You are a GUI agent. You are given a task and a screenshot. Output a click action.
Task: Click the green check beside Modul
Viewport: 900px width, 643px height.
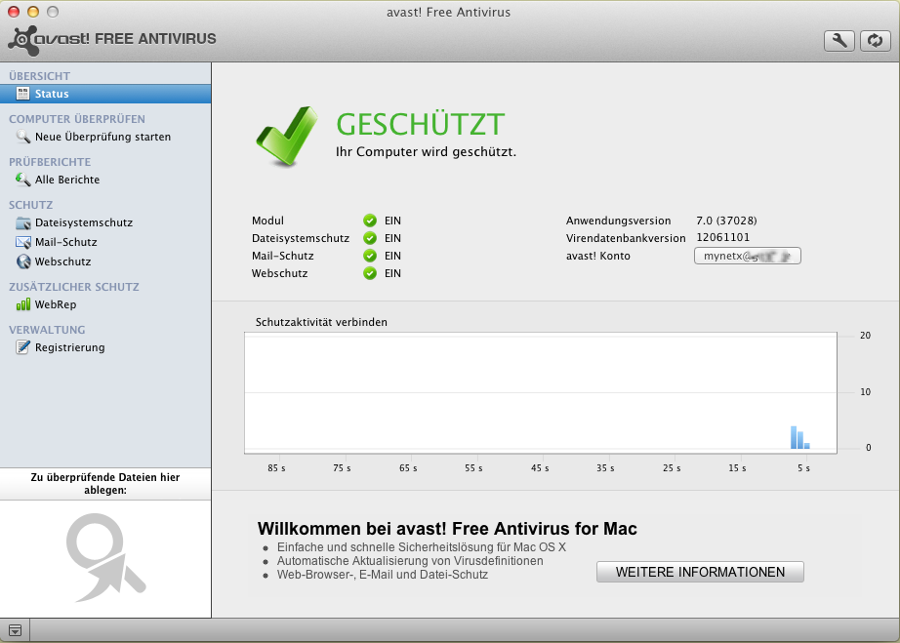[x=370, y=221]
